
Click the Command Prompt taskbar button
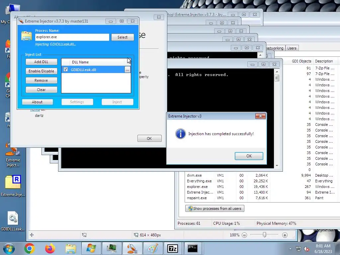click(x=193, y=248)
